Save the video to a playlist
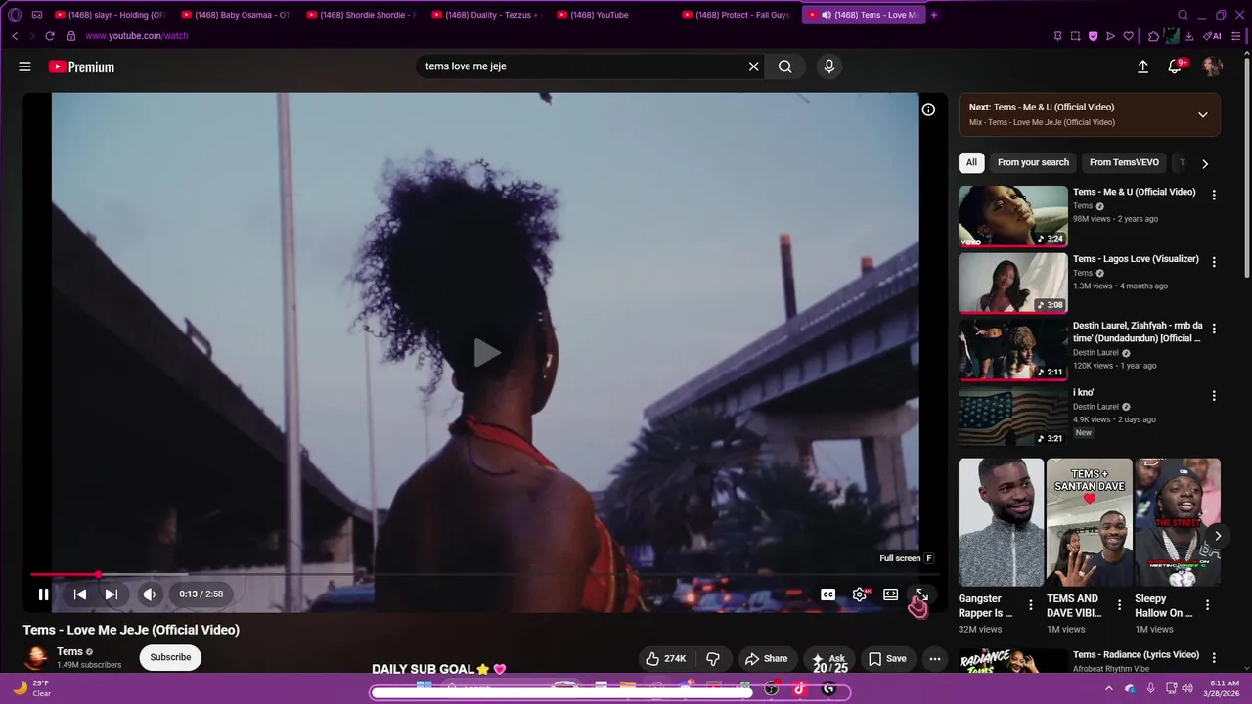Image resolution: width=1252 pixels, height=704 pixels. [x=887, y=658]
